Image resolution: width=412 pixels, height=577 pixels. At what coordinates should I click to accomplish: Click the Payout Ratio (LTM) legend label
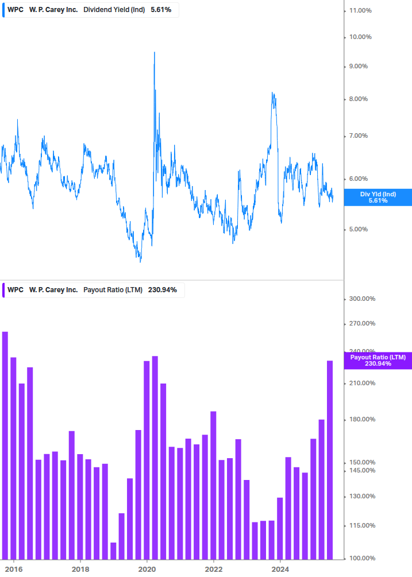113,290
